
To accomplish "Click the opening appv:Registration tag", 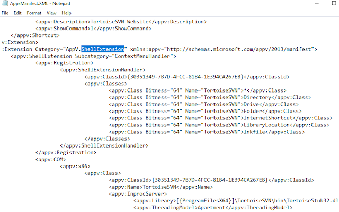I will pyautogui.click(x=65, y=63).
